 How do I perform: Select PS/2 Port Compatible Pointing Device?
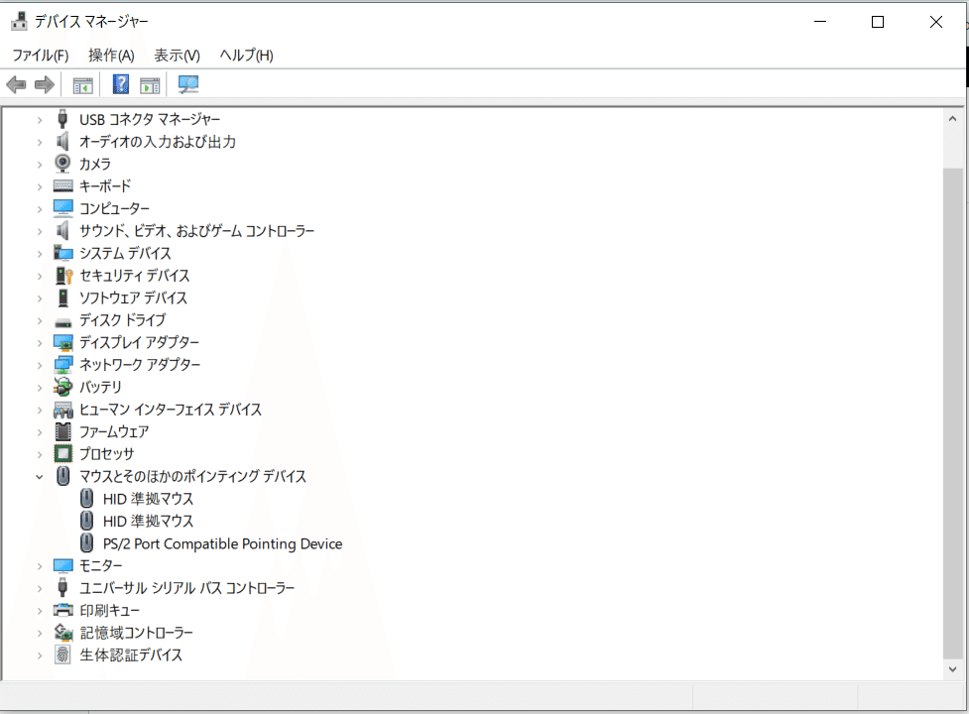tap(222, 543)
